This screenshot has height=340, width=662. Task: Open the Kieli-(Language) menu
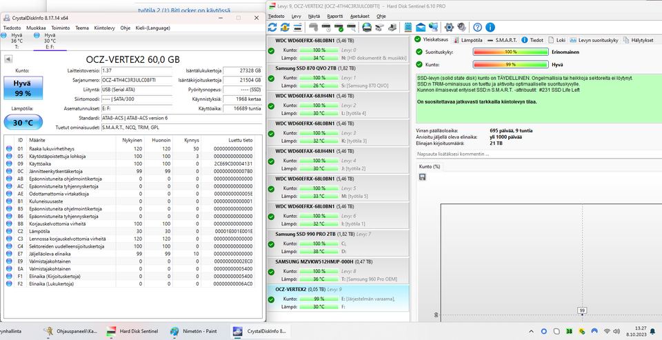154,28
